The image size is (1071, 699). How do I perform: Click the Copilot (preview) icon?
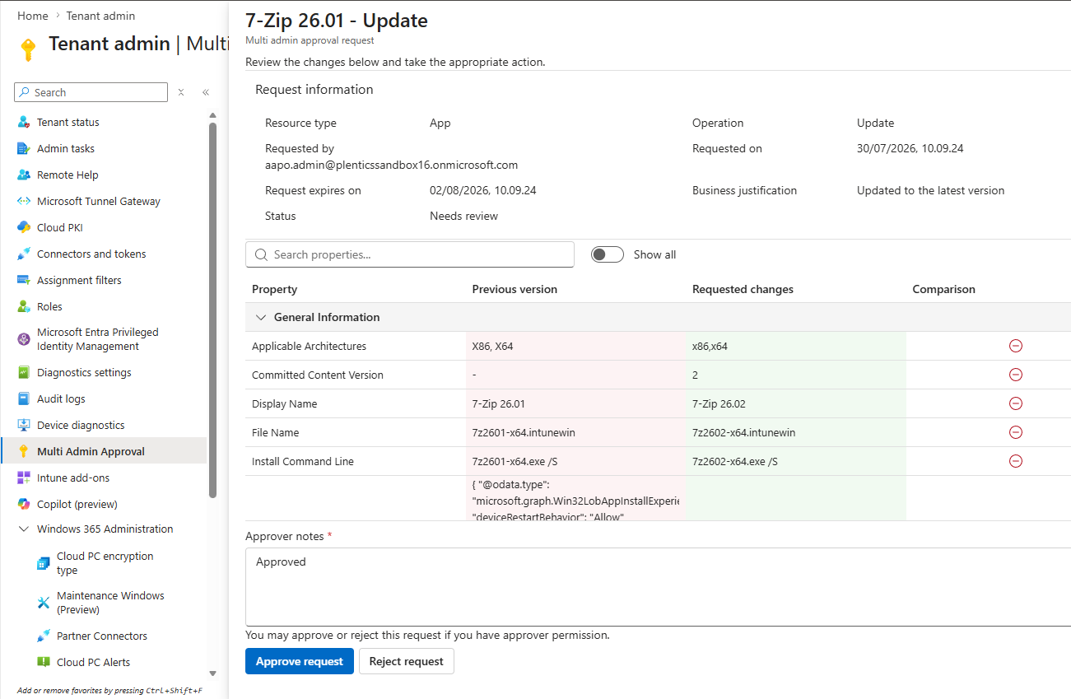point(24,504)
